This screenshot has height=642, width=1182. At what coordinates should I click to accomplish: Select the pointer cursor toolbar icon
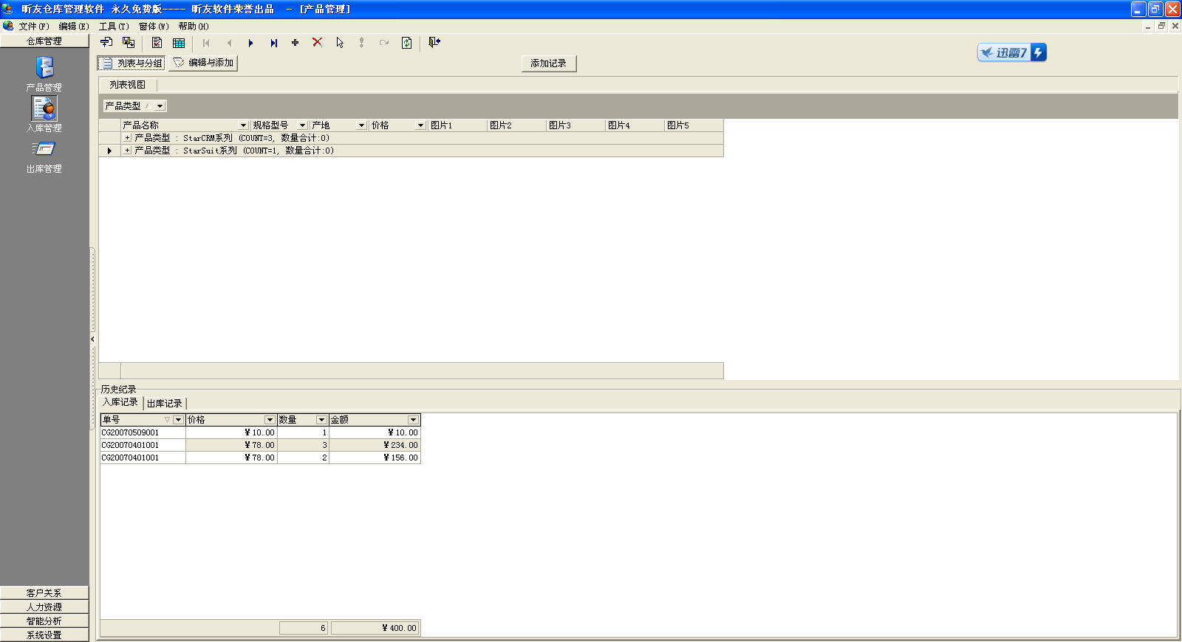coord(340,43)
